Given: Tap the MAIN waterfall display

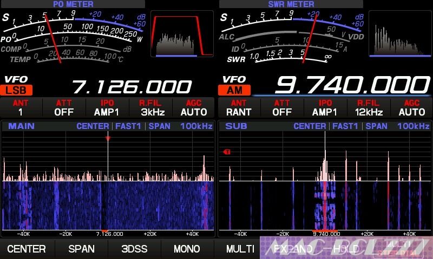Looking at the screenshot, I should click(x=108, y=206).
